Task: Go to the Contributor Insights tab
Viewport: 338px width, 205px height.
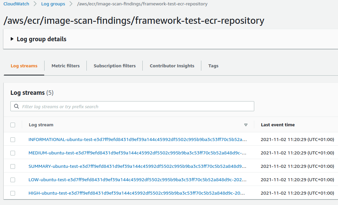Action: (x=172, y=66)
